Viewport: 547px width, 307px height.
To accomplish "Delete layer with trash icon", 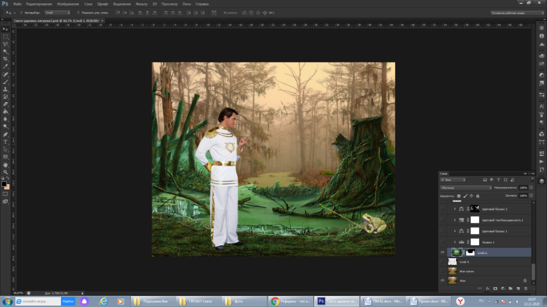I will pyautogui.click(x=526, y=289).
